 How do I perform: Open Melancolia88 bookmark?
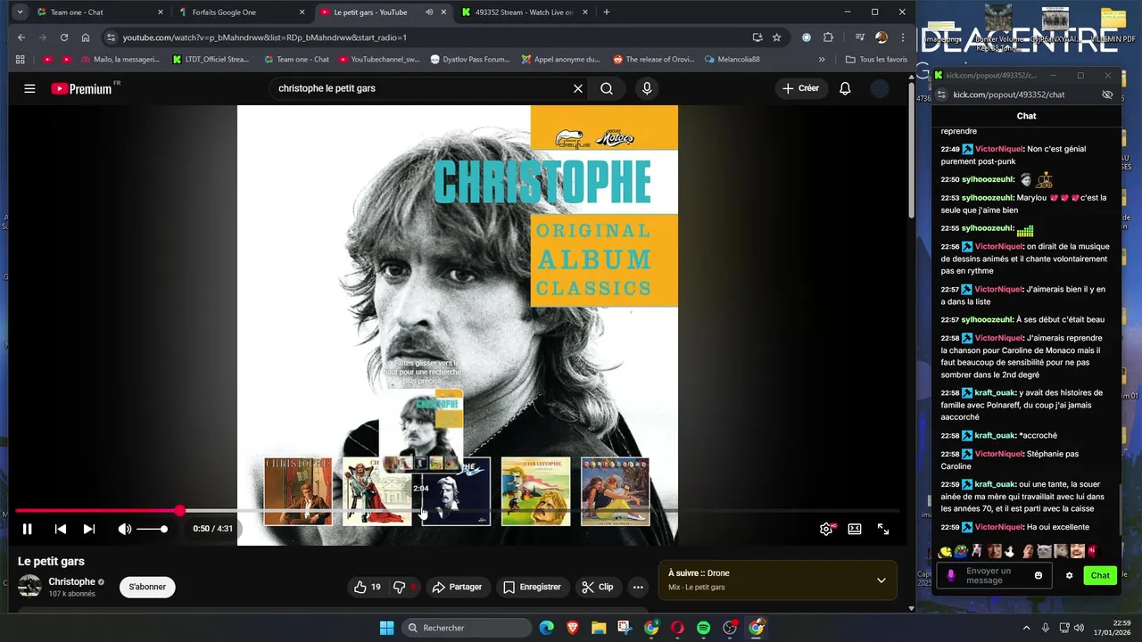click(732, 60)
